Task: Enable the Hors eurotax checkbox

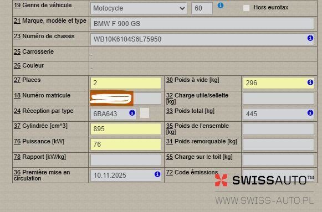Action: pos(246,8)
